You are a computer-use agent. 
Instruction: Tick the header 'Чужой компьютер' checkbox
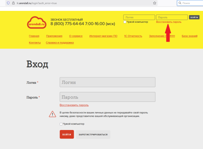[x=125, y=22]
